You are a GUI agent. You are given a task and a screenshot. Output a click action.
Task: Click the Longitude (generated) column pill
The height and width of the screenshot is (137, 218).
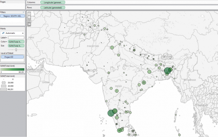[53, 3]
